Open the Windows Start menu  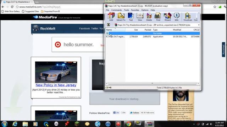pyautogui.click(x=5, y=124)
